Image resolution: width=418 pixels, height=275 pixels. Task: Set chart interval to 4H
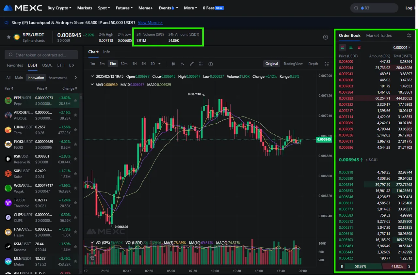point(143,64)
